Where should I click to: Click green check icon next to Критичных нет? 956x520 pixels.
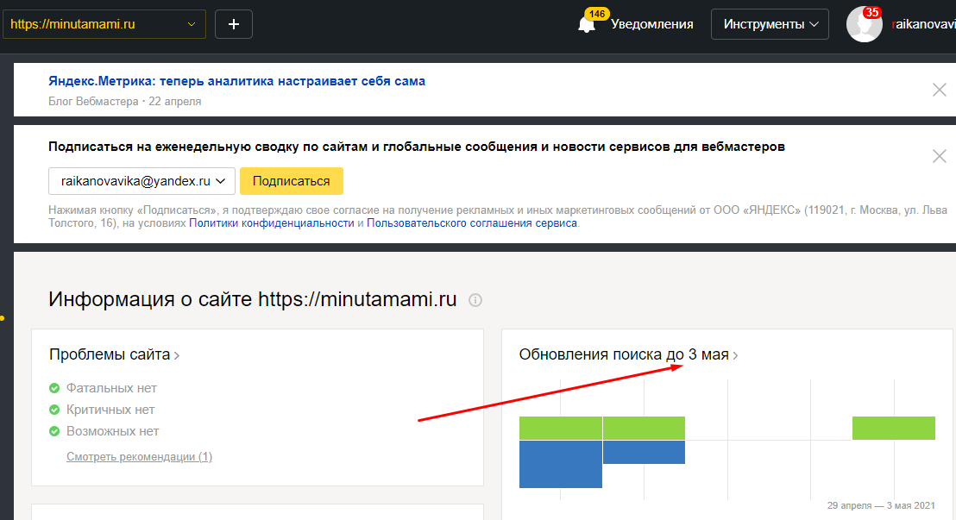tap(54, 410)
